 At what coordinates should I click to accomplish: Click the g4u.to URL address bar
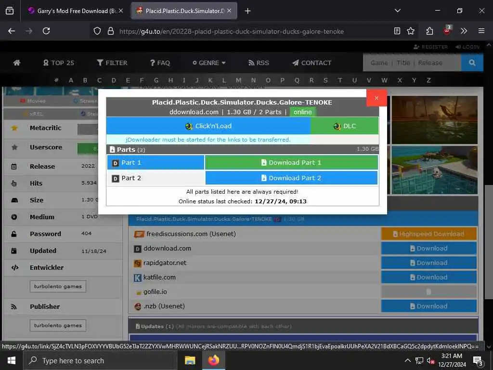pyautogui.click(x=232, y=31)
